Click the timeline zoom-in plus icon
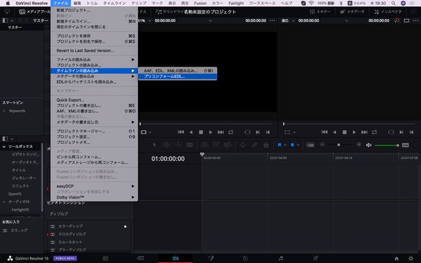Viewport: 421px width, 263px height. 359,145
